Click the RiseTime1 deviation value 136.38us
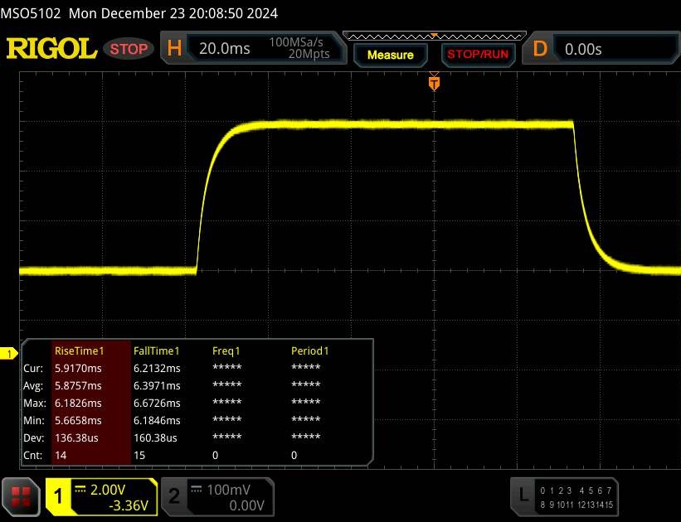Image resolution: width=681 pixels, height=522 pixels. pos(76,437)
